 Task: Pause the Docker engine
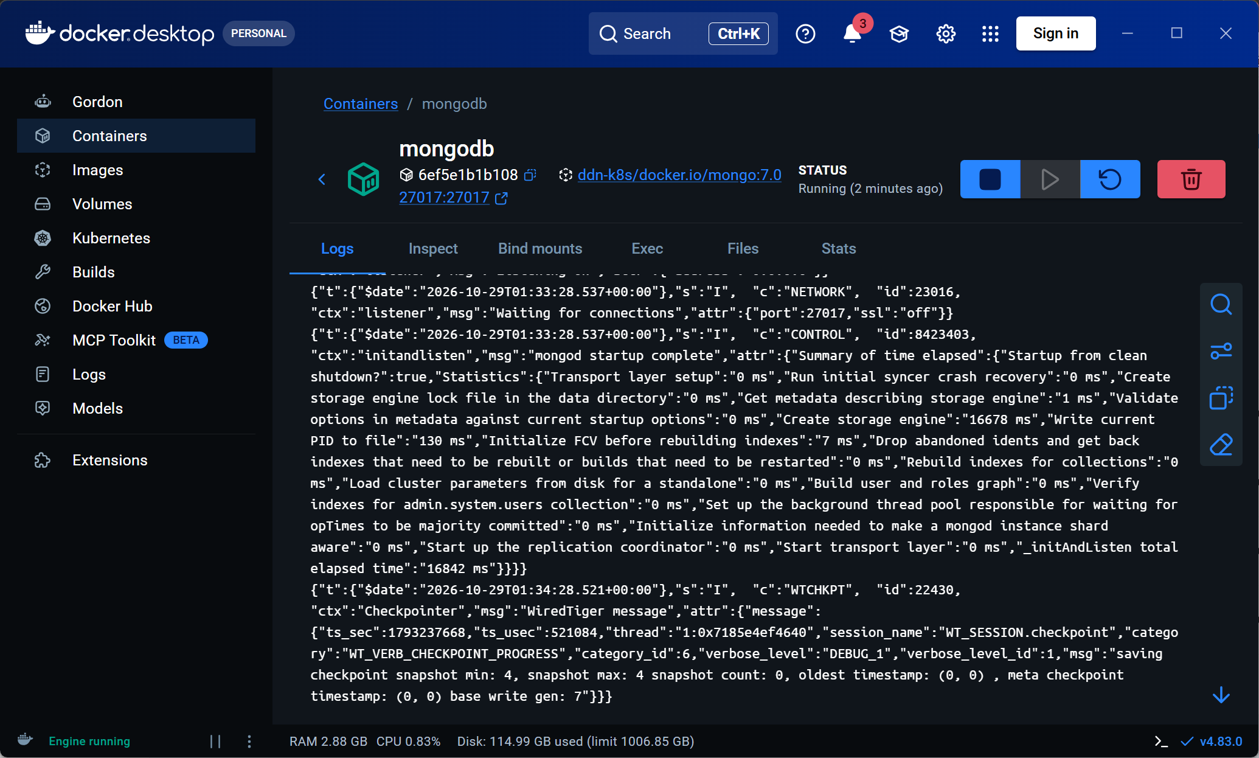215,741
